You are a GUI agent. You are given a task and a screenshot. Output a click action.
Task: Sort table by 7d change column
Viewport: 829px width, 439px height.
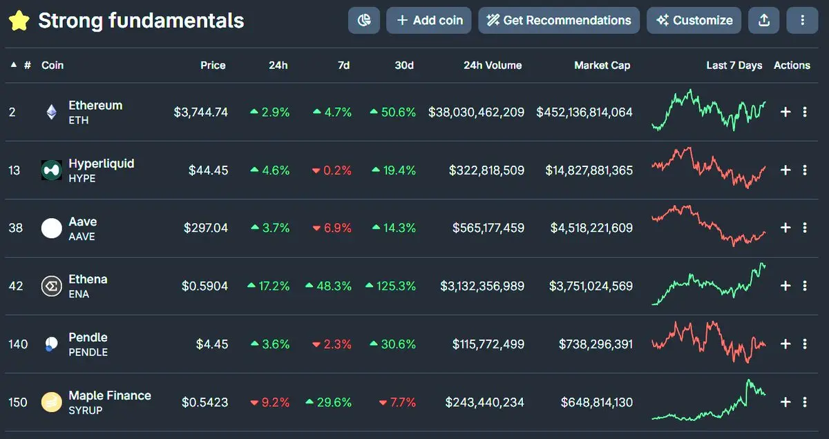coord(343,65)
